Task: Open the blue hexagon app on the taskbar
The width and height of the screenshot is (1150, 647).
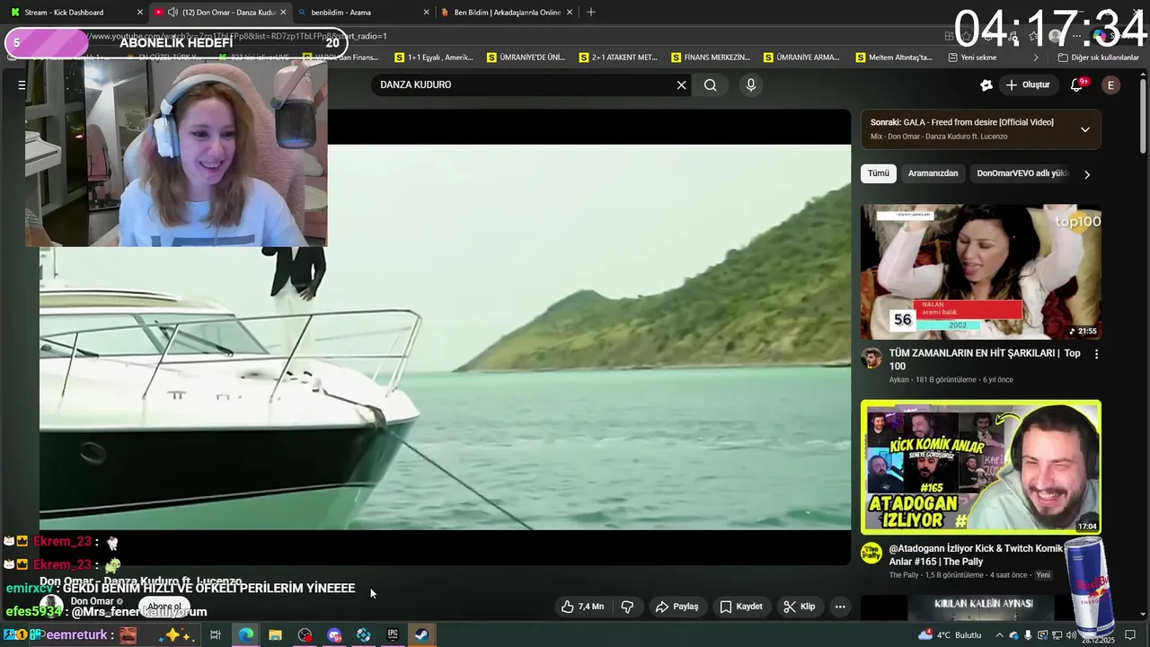Action: (363, 634)
